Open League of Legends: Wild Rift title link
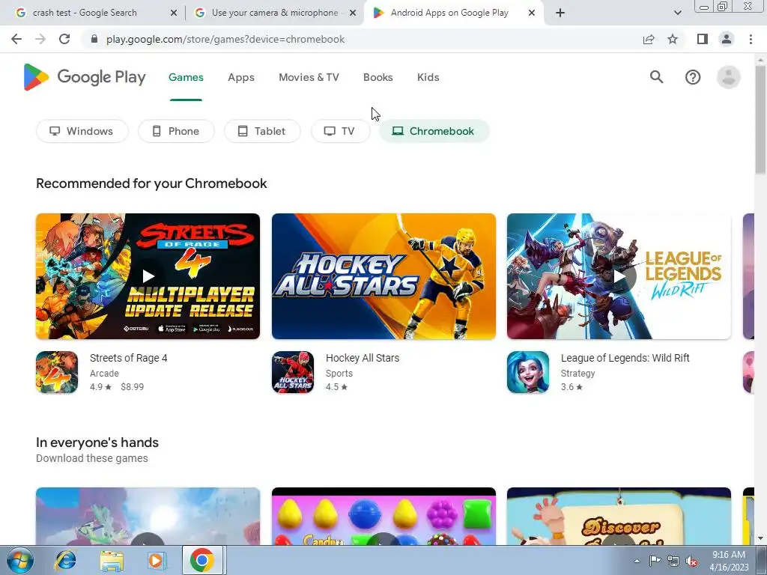The image size is (767, 575). 625,358
